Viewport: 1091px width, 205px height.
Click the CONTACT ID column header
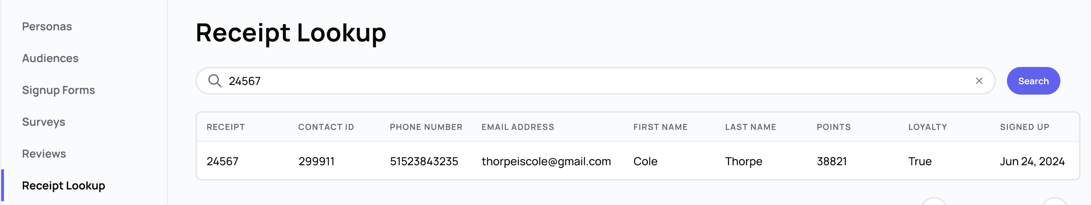click(326, 127)
